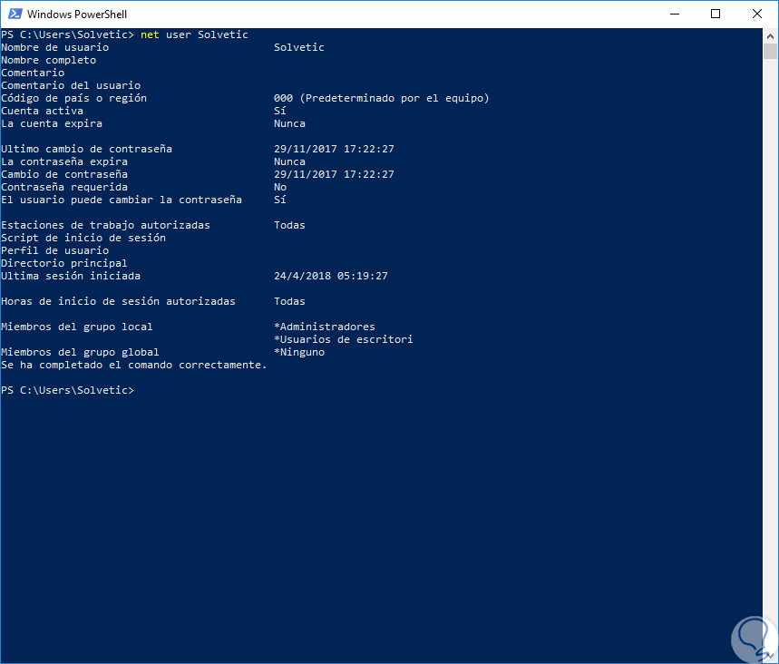Click the 'Cuenta activa' label
Screen dimensions: 779x664
click(x=42, y=111)
